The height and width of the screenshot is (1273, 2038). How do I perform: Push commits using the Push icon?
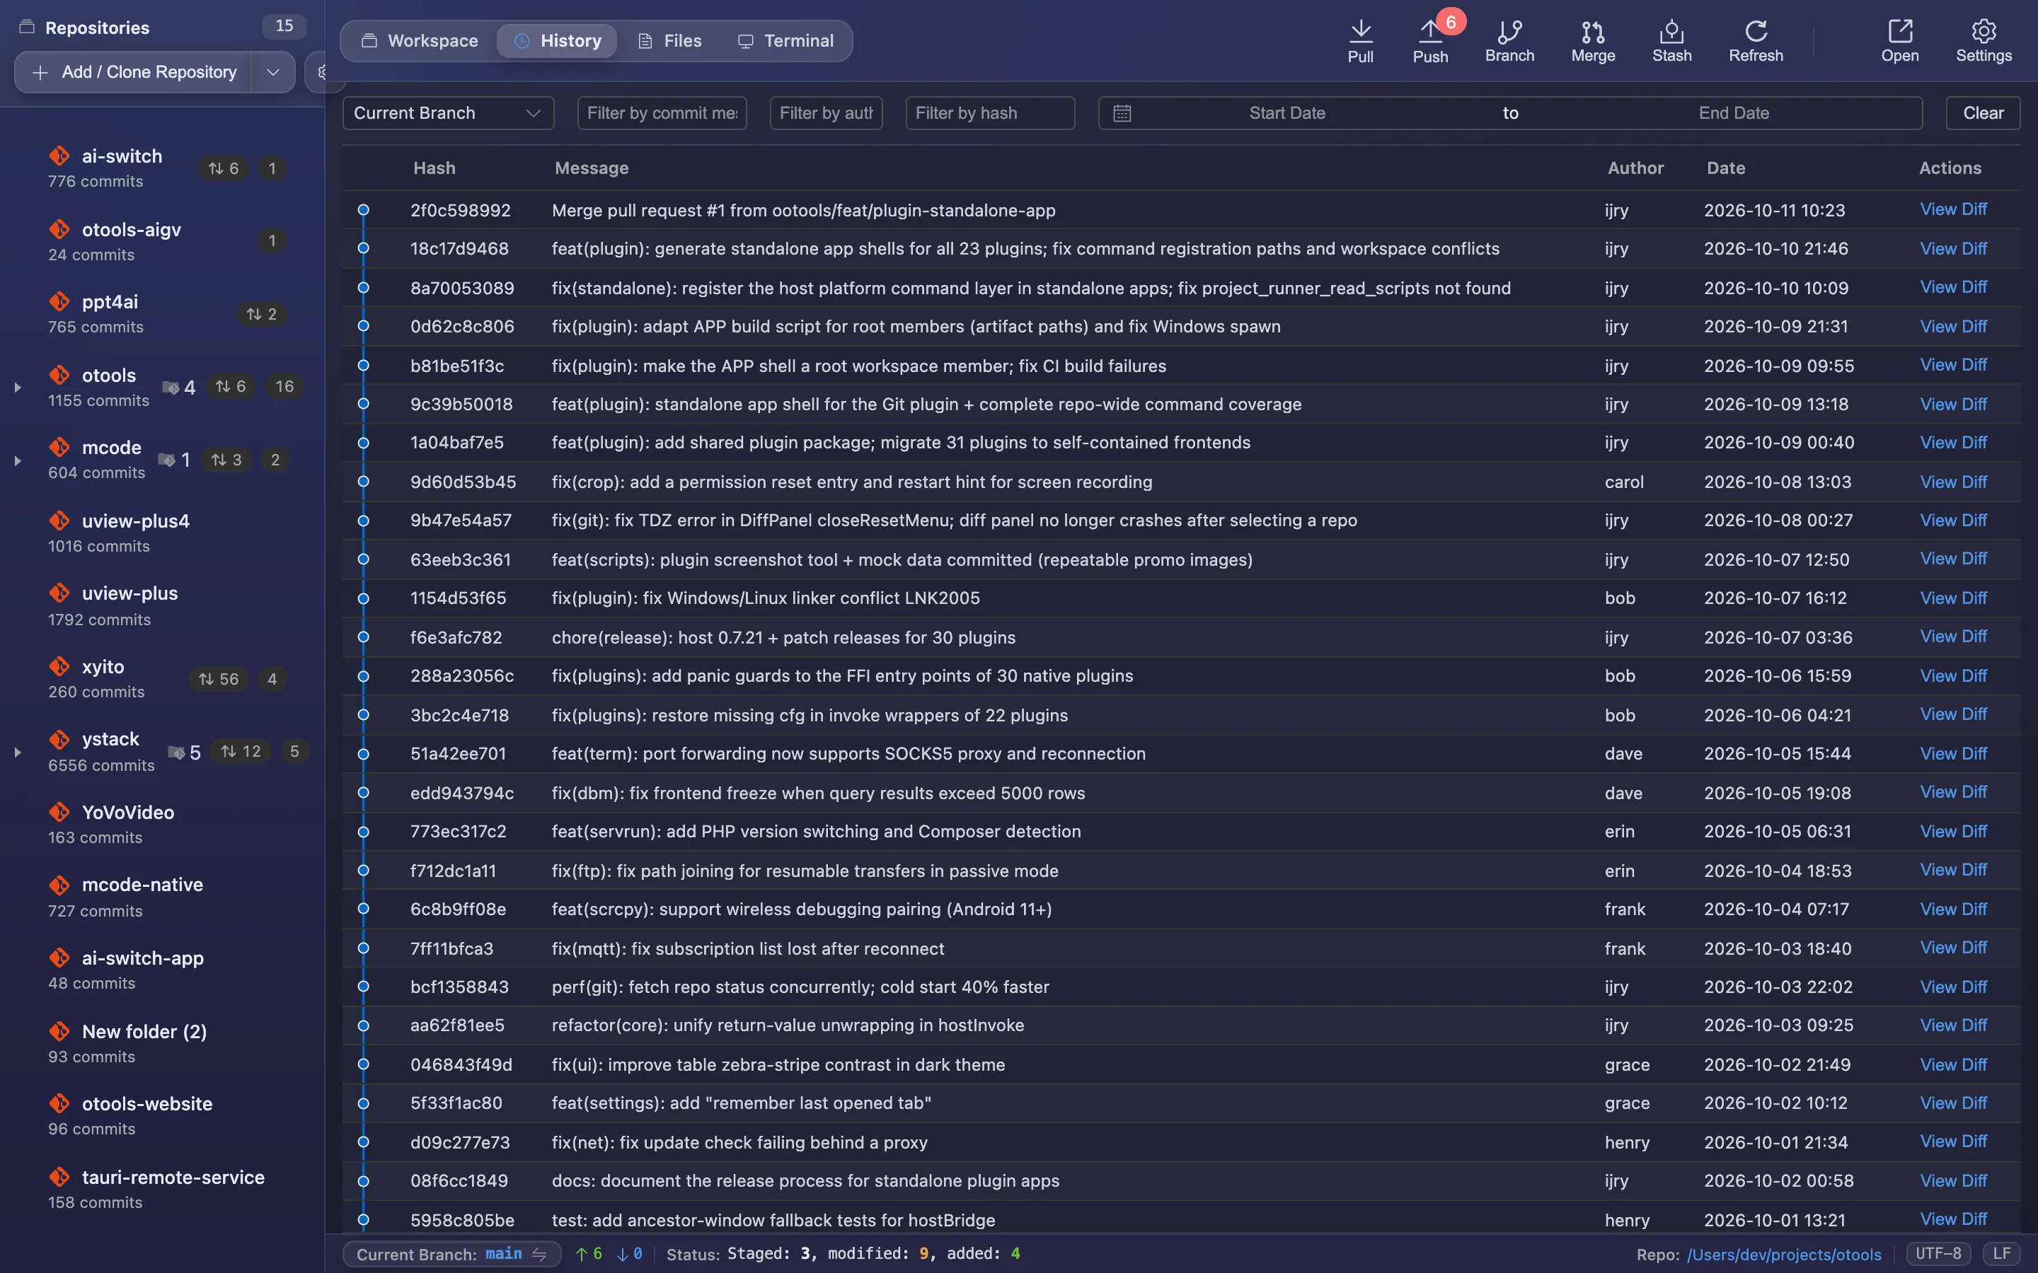pos(1430,32)
